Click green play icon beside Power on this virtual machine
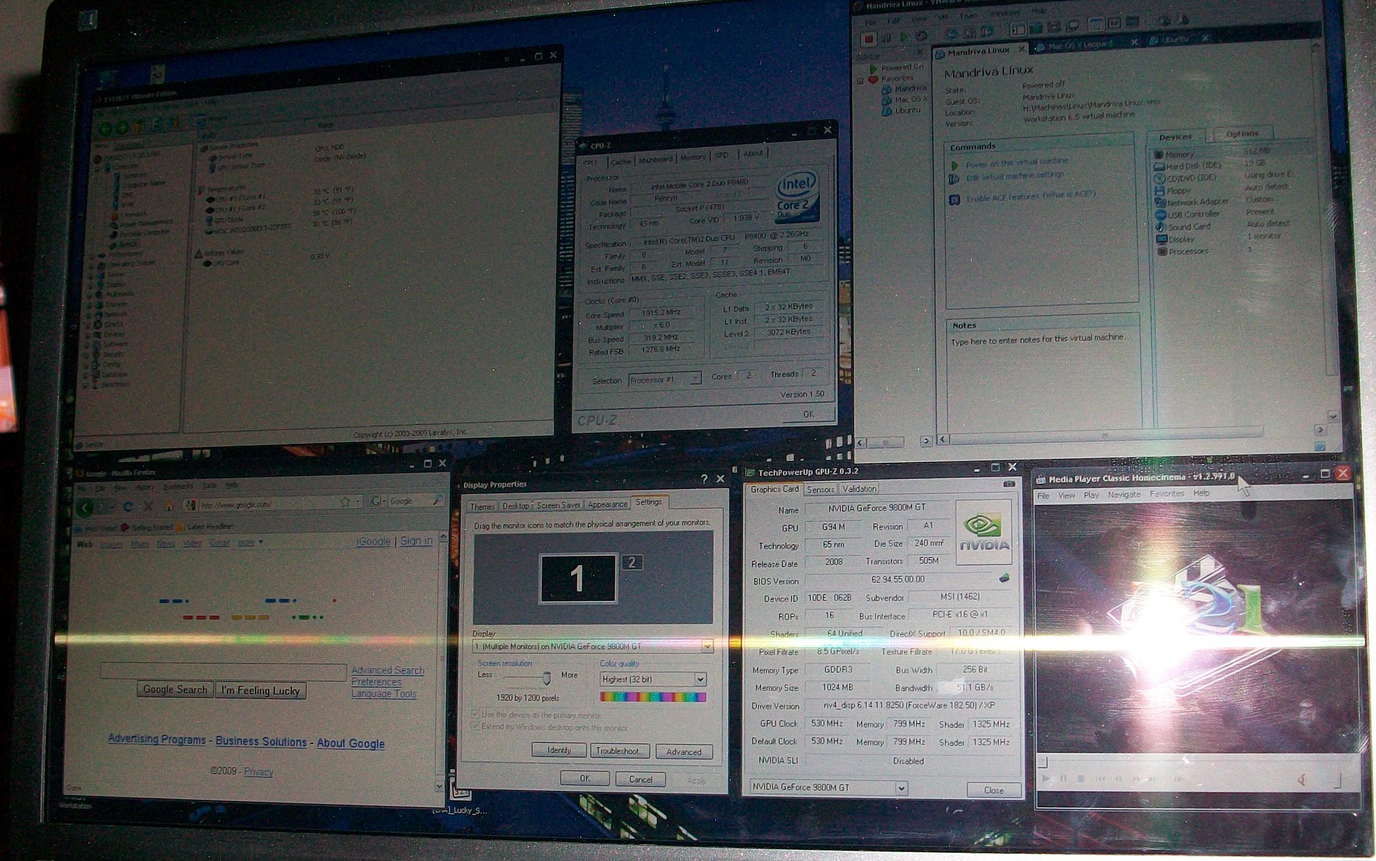Screen dimensions: 1376x861 pyautogui.click(x=955, y=165)
